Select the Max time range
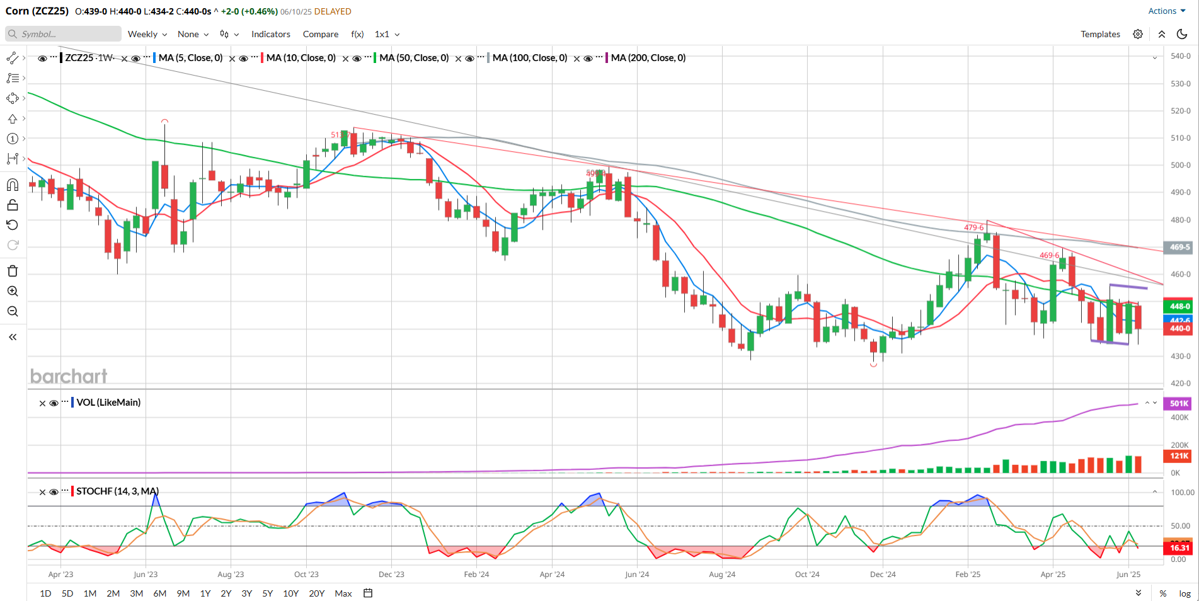 [x=343, y=593]
